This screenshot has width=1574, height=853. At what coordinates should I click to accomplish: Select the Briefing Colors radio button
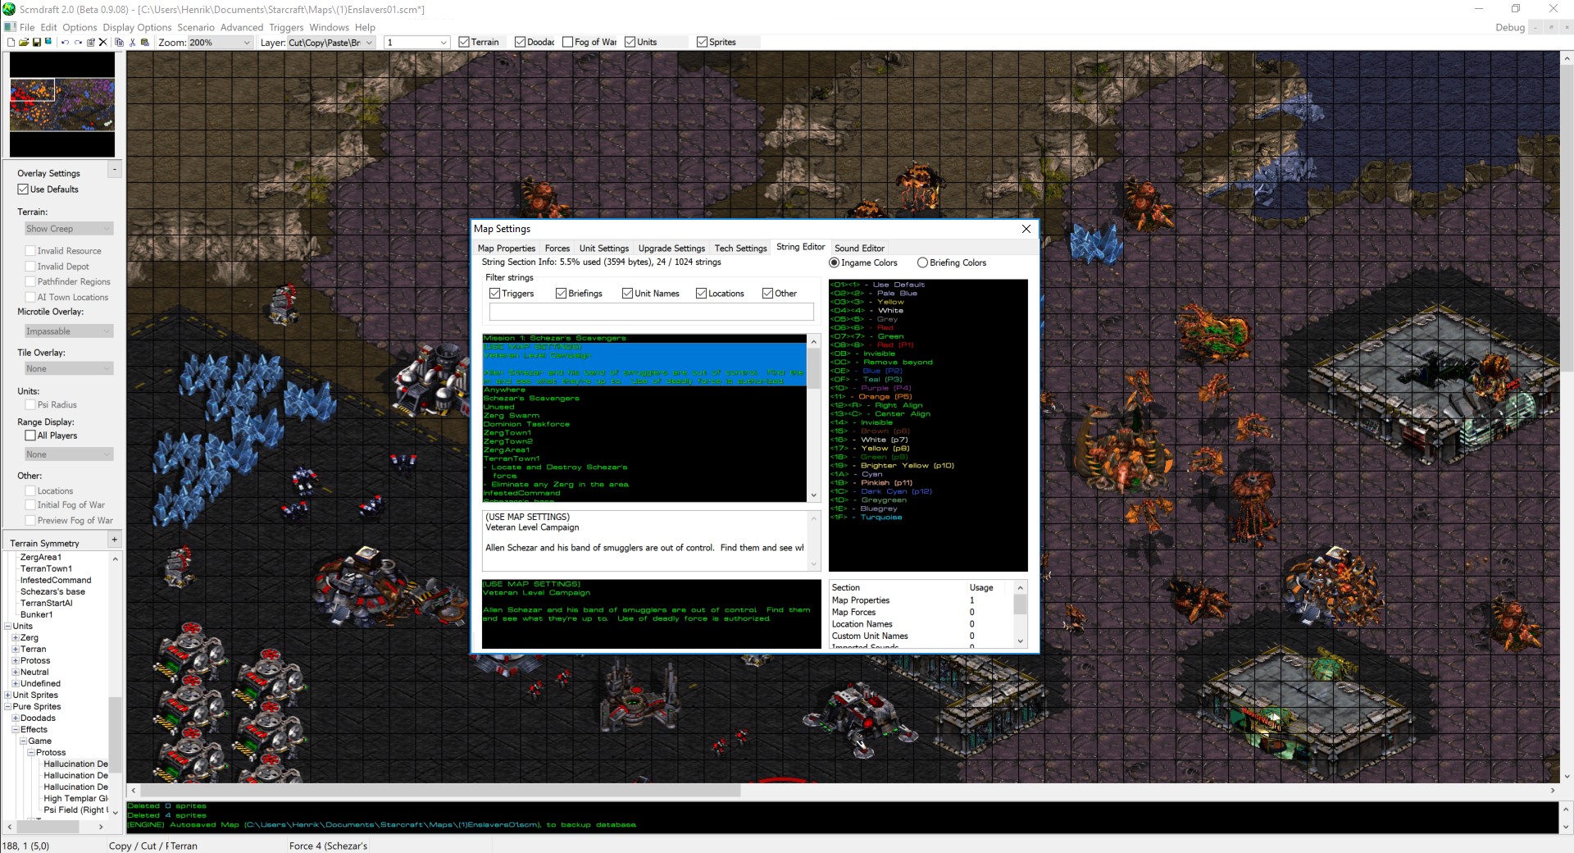tap(922, 263)
